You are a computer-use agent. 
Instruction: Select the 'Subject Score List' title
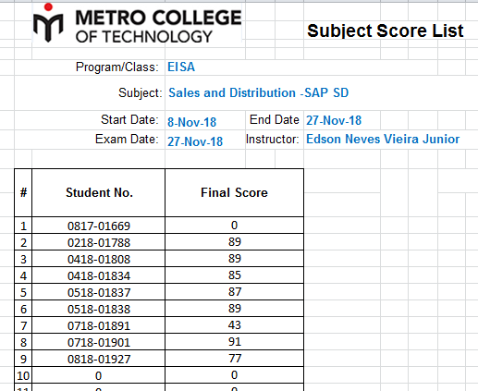point(385,31)
